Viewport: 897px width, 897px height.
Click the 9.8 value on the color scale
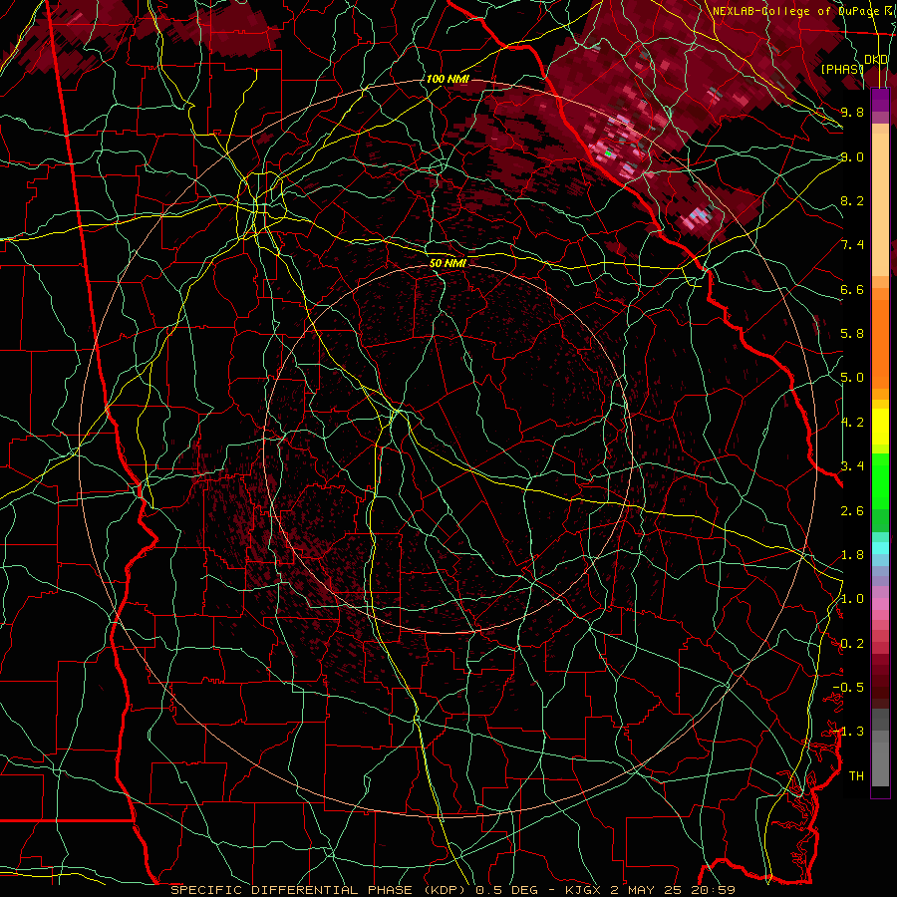pos(852,112)
